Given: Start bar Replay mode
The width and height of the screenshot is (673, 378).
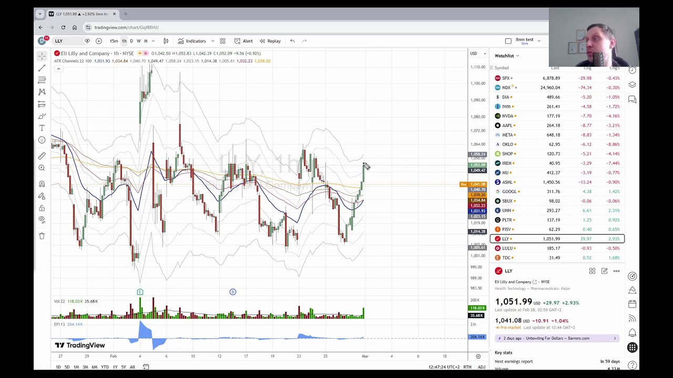Looking at the screenshot, I should tap(270, 41).
